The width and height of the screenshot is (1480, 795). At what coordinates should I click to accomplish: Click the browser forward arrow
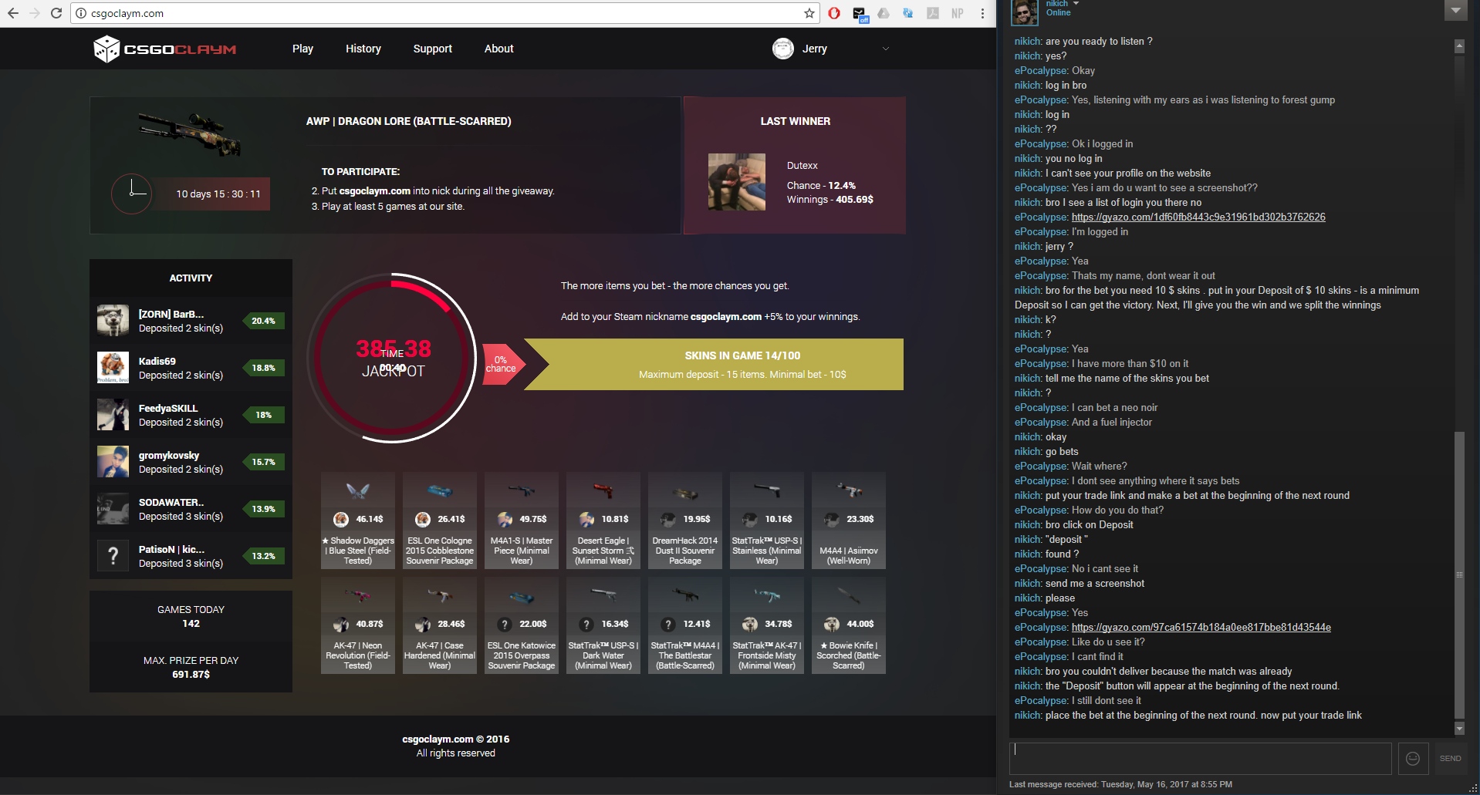(34, 13)
